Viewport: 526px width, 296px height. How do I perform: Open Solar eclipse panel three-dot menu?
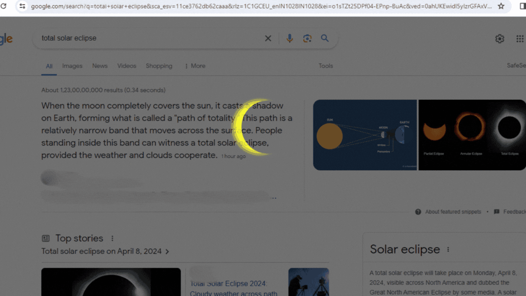click(448, 250)
